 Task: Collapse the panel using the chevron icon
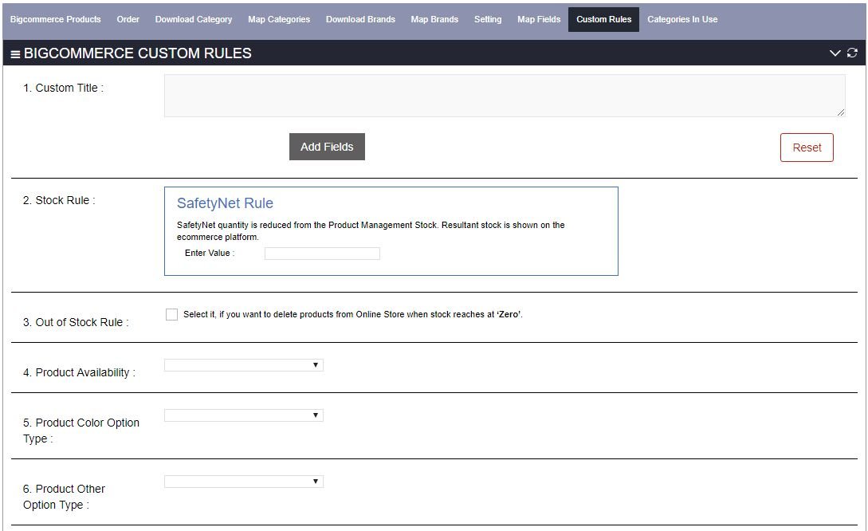click(x=835, y=53)
